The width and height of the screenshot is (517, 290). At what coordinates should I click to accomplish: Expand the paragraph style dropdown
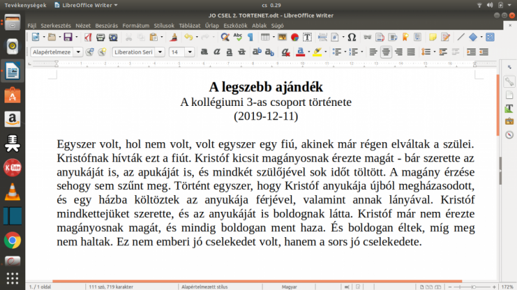[x=78, y=52]
